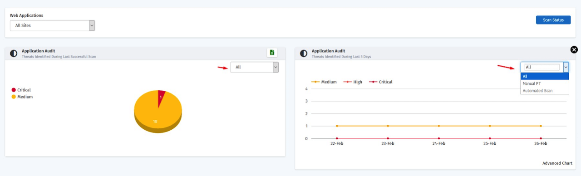
Task: Choose Automated Scan from dropdown list
Action: (545, 91)
